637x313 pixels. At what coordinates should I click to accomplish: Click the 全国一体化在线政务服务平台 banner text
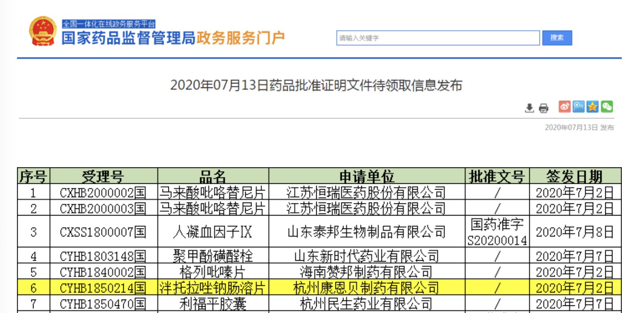coord(109,24)
